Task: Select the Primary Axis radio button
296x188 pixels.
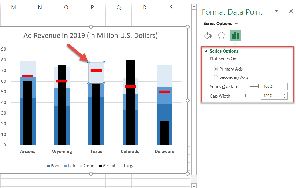Action: (216, 69)
